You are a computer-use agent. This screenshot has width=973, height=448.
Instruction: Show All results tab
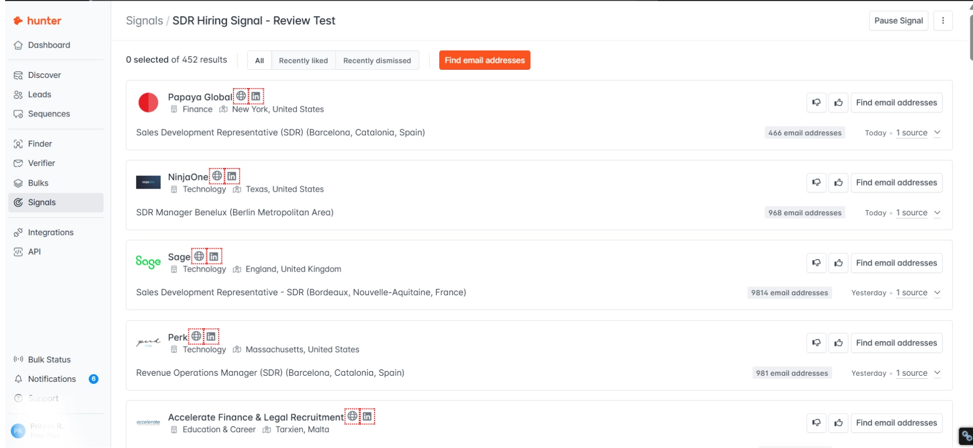(x=260, y=60)
